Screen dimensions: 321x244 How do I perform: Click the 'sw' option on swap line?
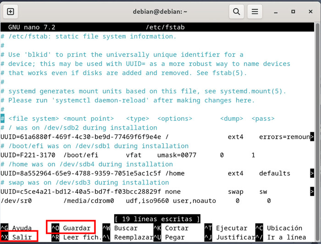coord(263,192)
